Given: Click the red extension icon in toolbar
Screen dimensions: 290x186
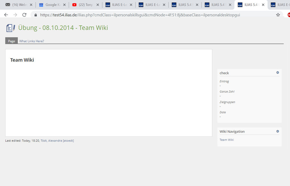Looking at the screenshot, I should pyautogui.click(x=288, y=15).
